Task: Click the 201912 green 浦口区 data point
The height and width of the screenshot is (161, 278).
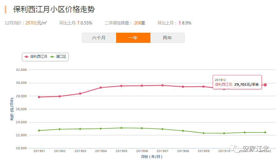Action: (x=265, y=132)
